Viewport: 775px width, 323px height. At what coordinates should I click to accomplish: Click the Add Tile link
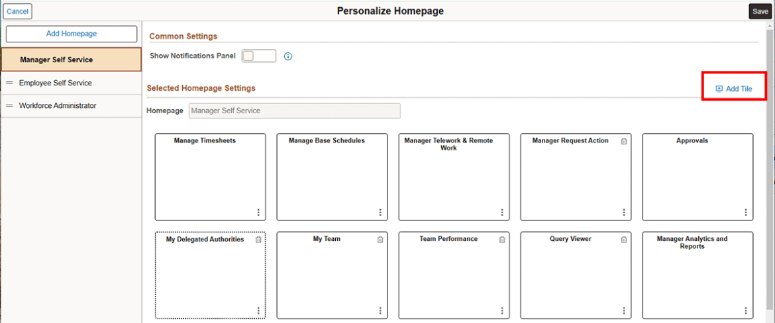pyautogui.click(x=734, y=89)
